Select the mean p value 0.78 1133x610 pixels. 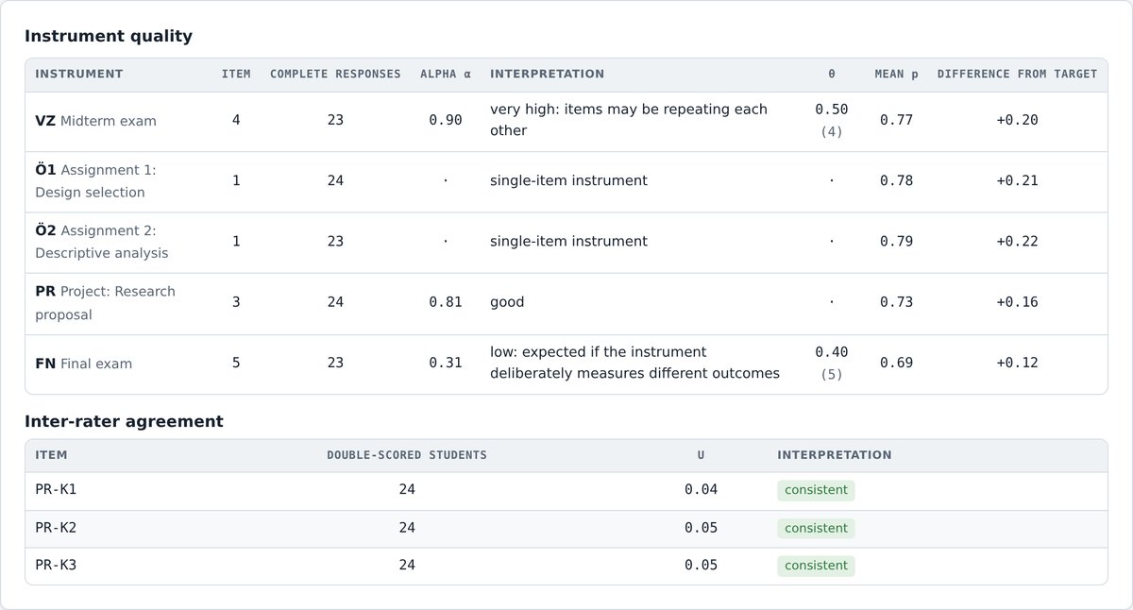pos(896,181)
